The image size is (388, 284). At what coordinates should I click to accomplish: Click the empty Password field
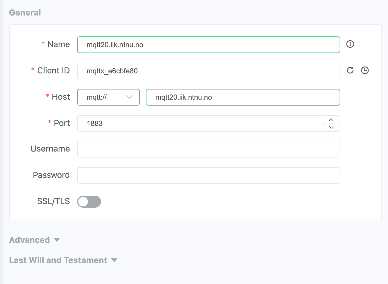point(208,175)
